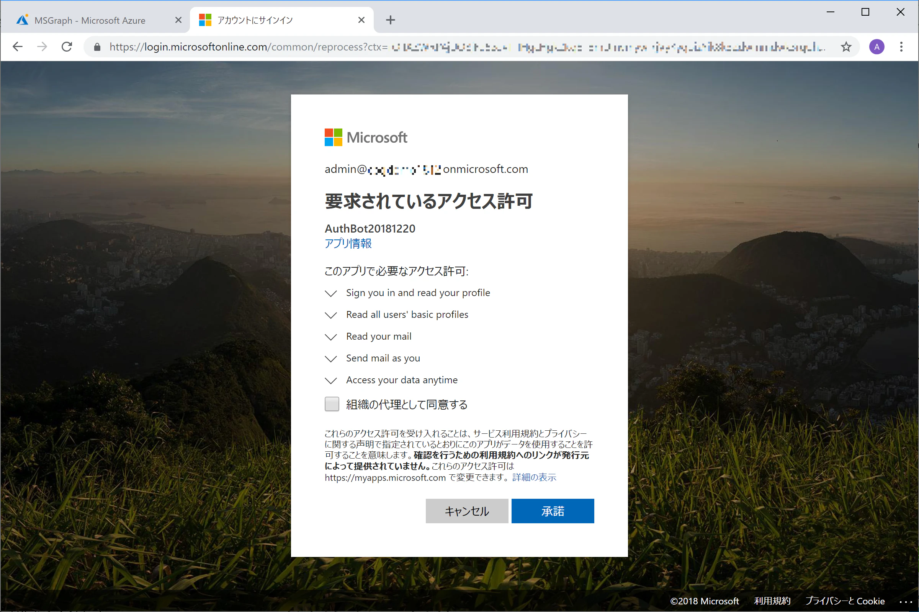Click the キャンセル button

click(x=467, y=511)
